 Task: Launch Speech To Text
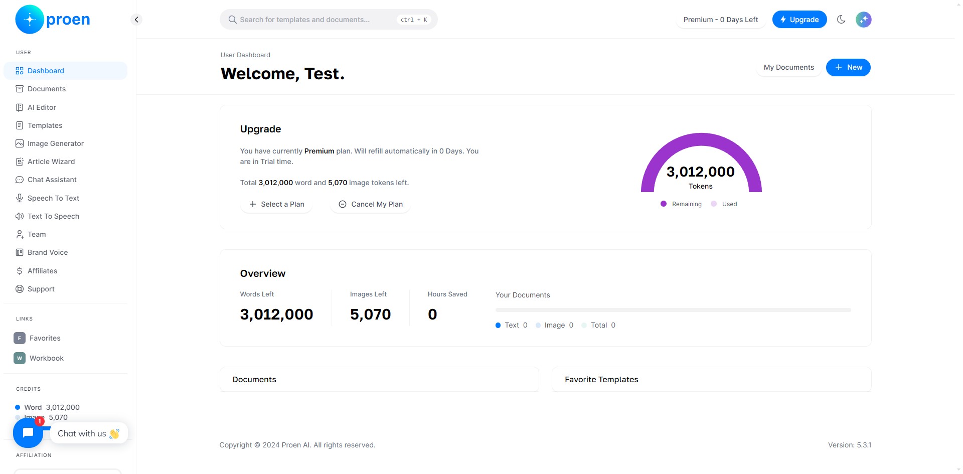53,198
